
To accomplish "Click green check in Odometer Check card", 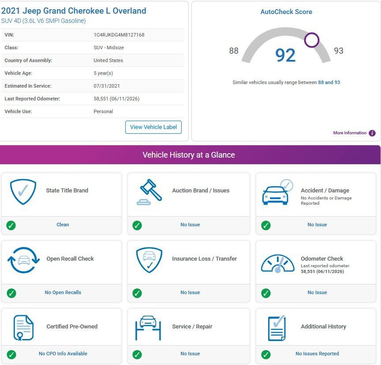I will tap(265, 293).
